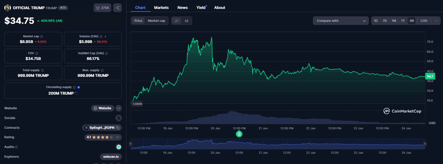Click the Volume (24h) arrow chevron
443x164 pixels.
coord(105,37)
